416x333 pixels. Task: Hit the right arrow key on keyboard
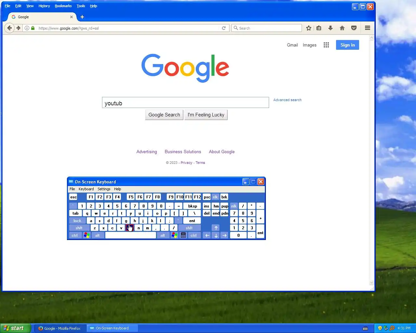tap(225, 235)
